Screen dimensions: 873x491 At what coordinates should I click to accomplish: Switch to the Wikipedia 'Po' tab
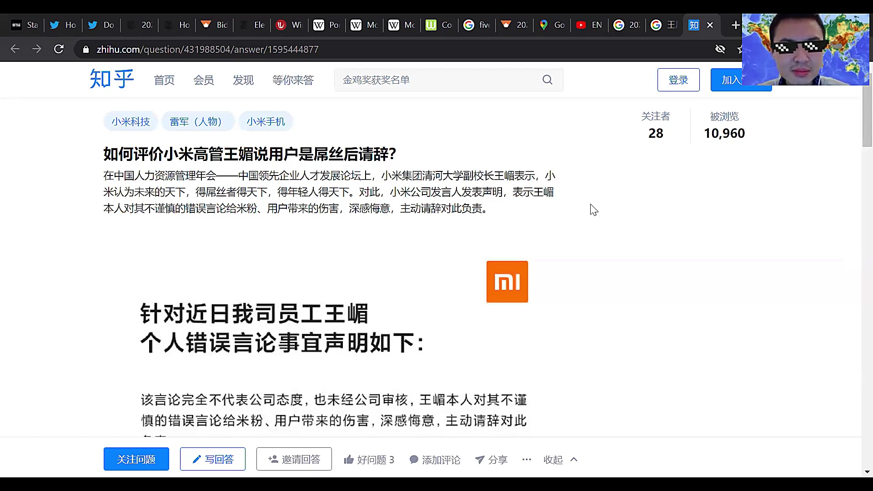point(327,25)
